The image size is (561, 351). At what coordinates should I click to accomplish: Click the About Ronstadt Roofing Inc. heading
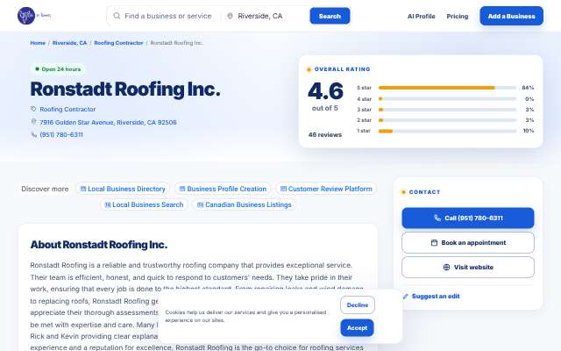[99, 245]
